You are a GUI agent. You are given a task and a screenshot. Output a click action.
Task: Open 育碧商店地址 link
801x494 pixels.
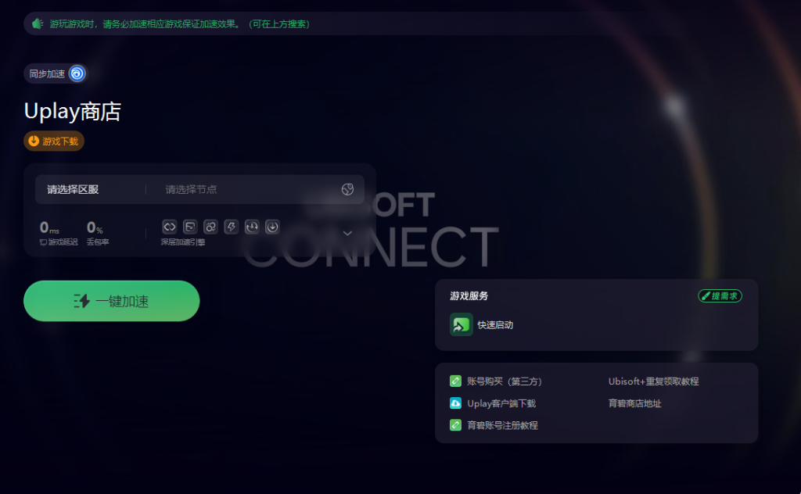pos(634,403)
